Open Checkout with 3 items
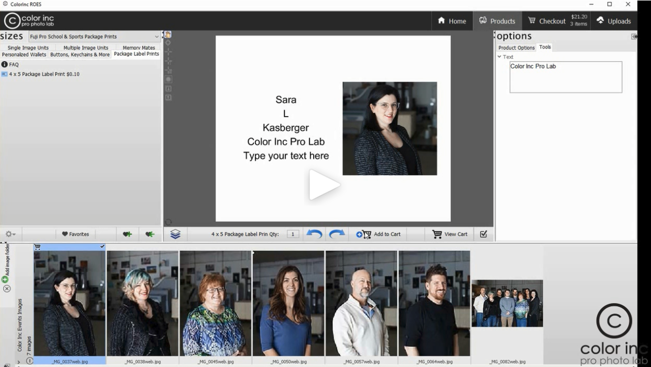651x367 pixels. point(557,21)
